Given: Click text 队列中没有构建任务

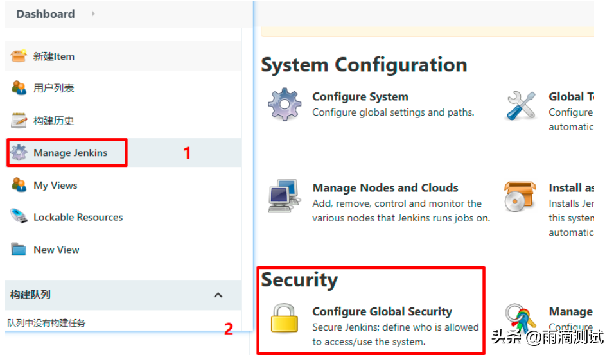Looking at the screenshot, I should tap(46, 323).
